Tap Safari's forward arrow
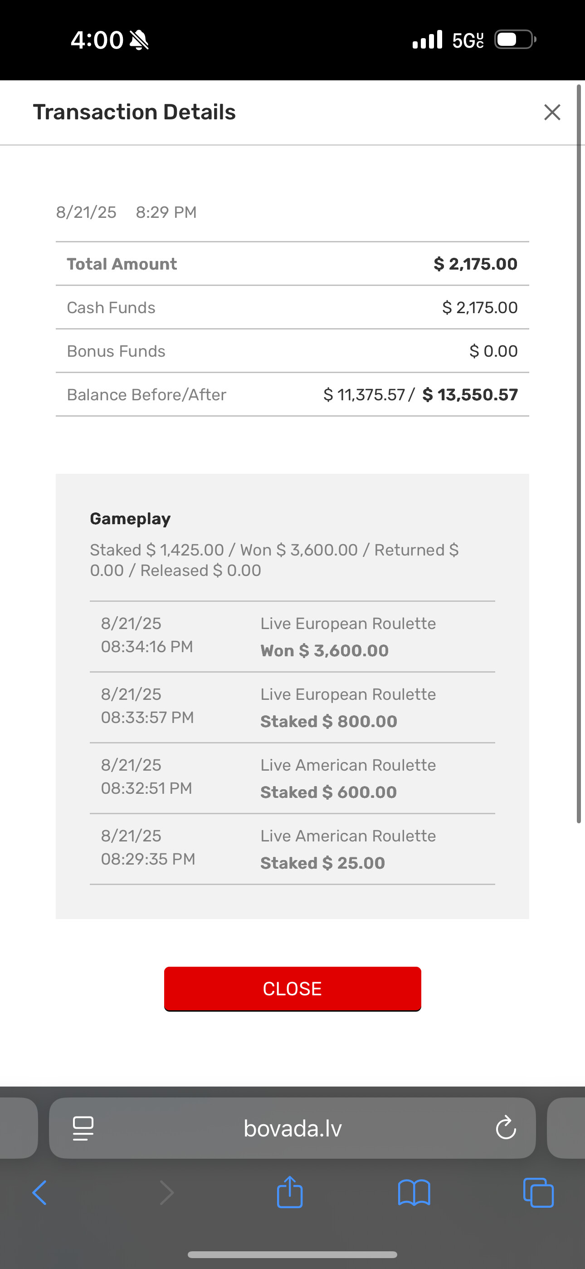 pyautogui.click(x=167, y=1193)
